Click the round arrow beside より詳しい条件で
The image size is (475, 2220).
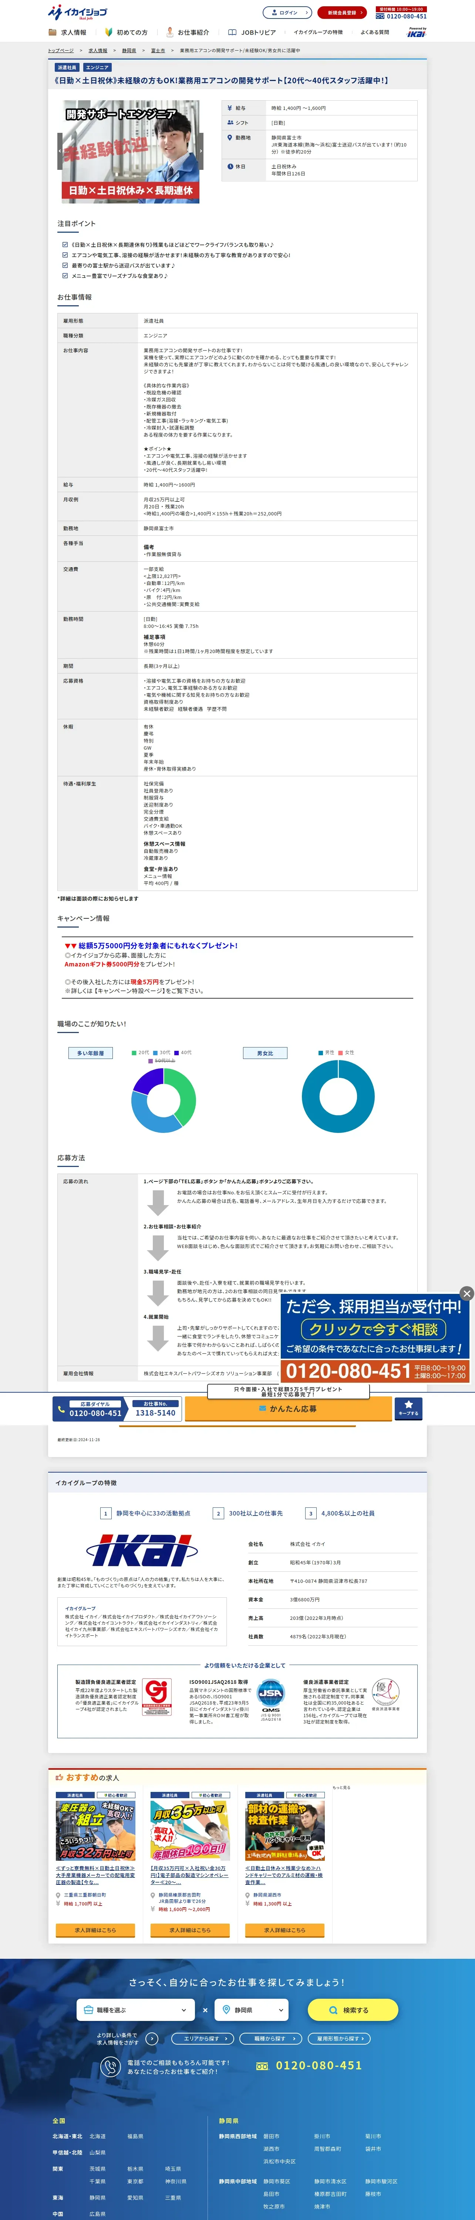(x=152, y=2038)
